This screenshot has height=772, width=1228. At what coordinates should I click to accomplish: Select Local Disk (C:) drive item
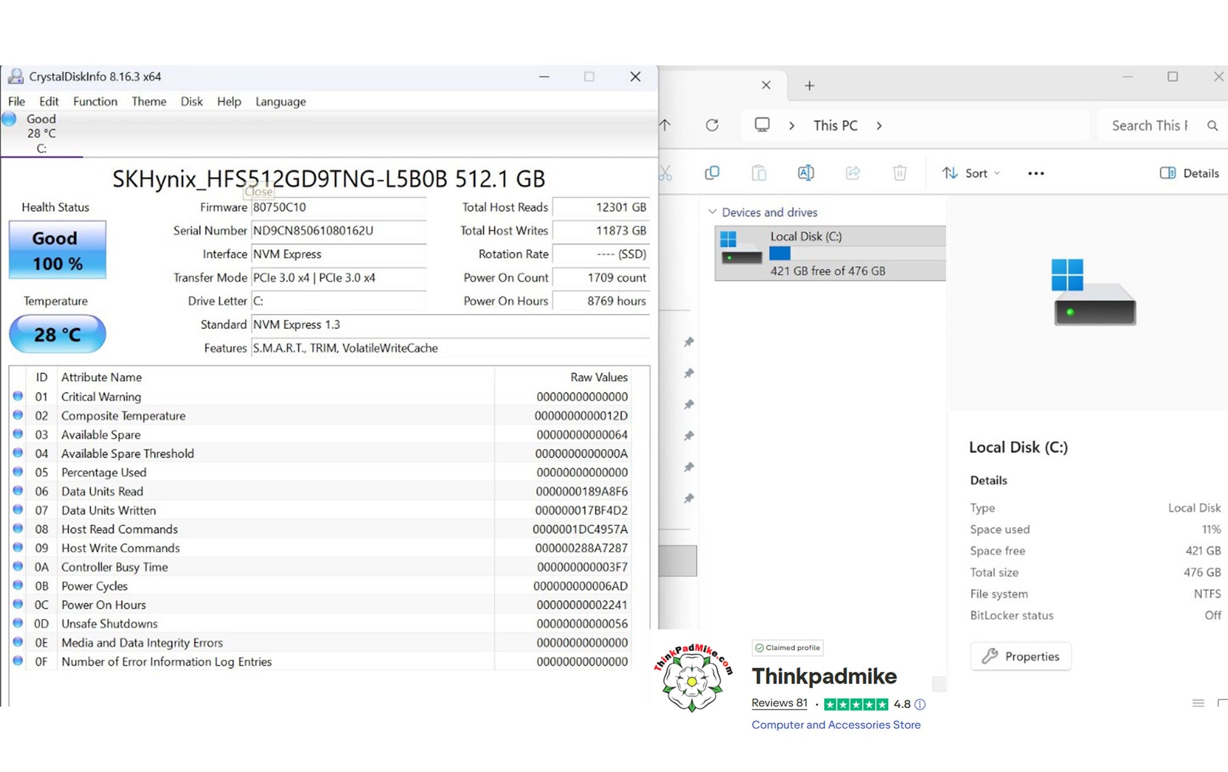pyautogui.click(x=830, y=253)
